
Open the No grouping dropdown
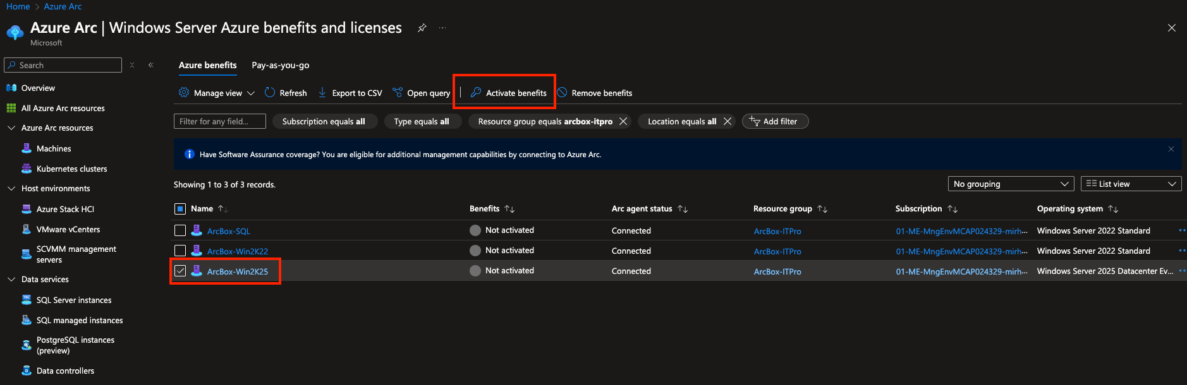tap(1011, 184)
